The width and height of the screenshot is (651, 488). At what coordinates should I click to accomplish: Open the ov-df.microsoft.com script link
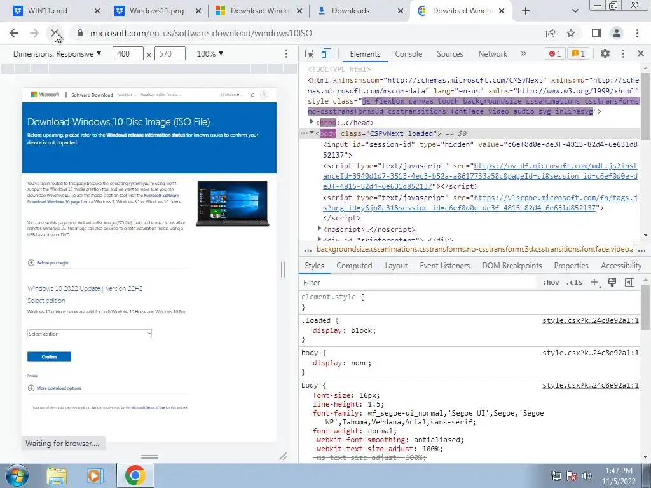[480, 177]
